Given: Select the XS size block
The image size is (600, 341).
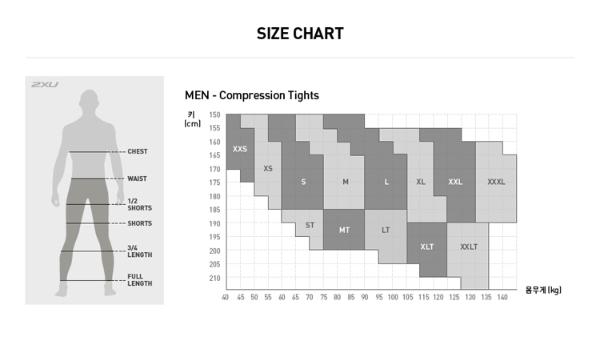Looking at the screenshot, I should coord(268,168).
